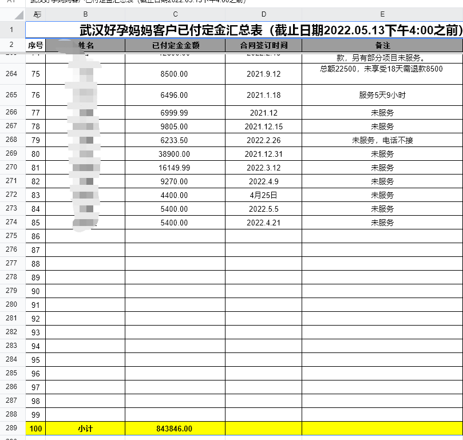
Task: Select the date cell 2021.9.12
Action: pyautogui.click(x=264, y=74)
